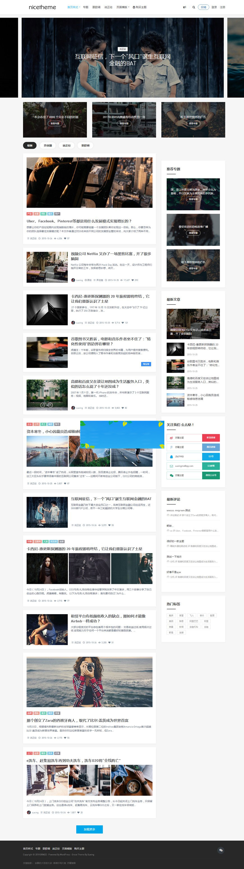
Task: Expand the 页面模版 dropdown menu
Action: [123, 7]
